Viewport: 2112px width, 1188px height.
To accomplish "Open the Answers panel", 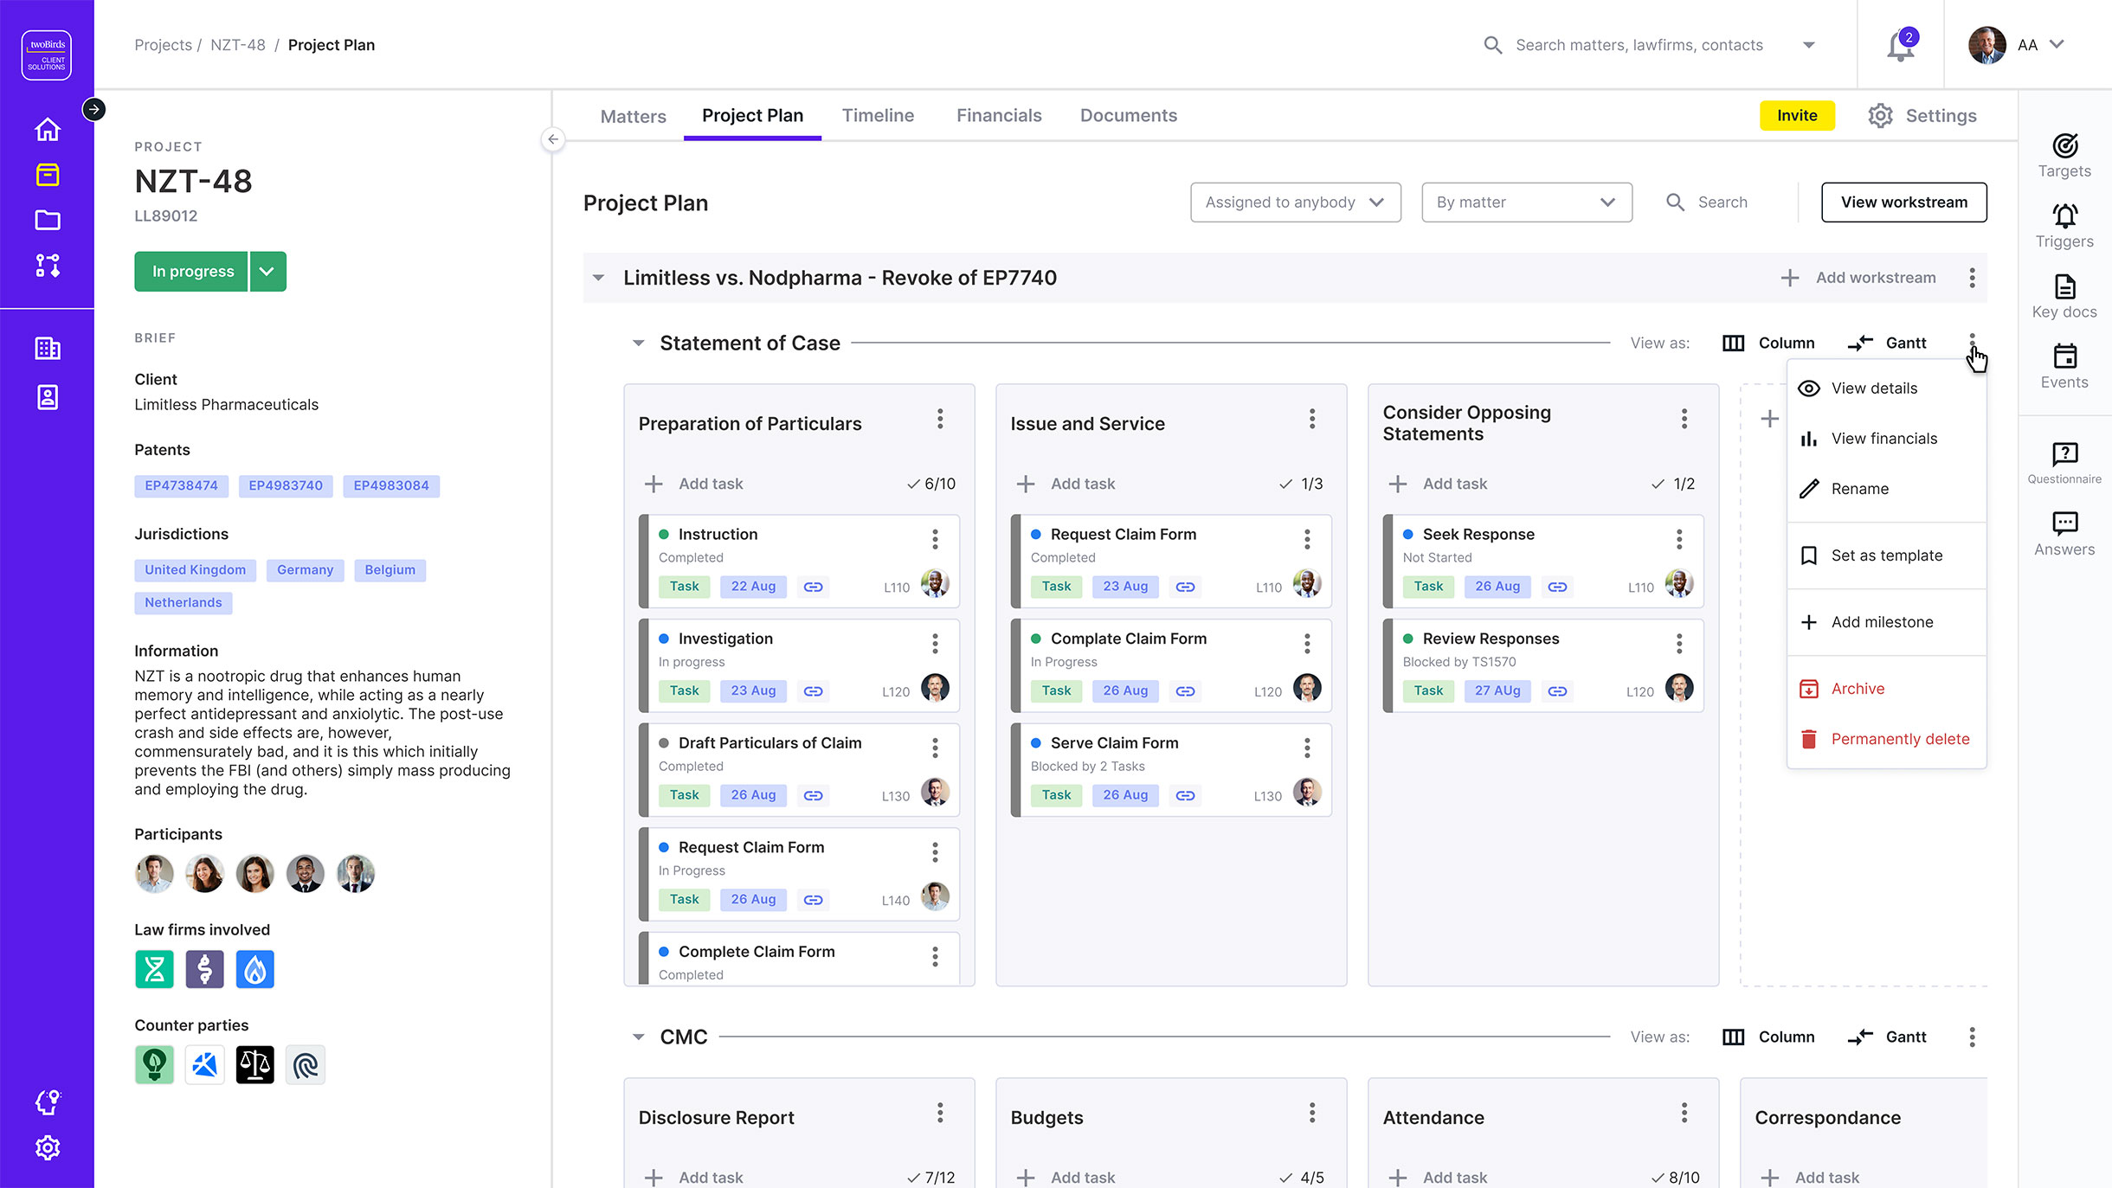I will 2064,534.
